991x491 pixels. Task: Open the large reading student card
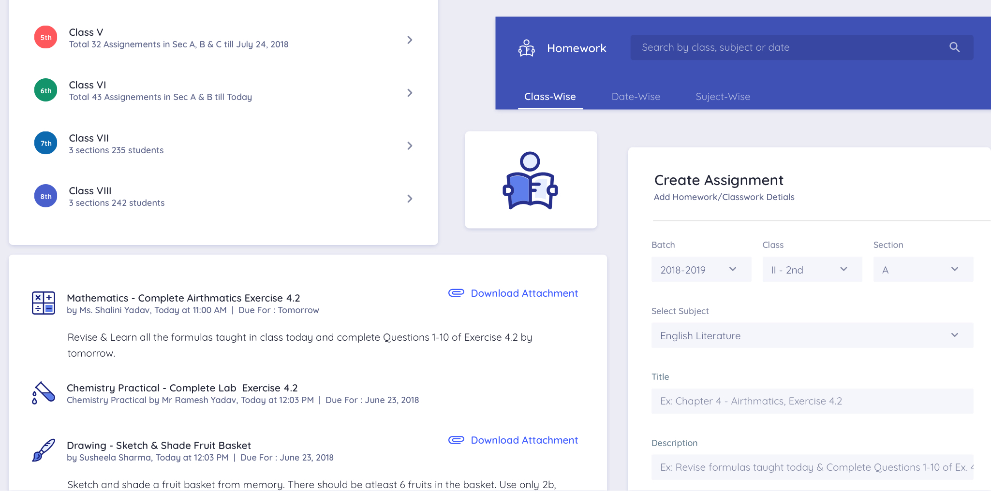pyautogui.click(x=531, y=180)
